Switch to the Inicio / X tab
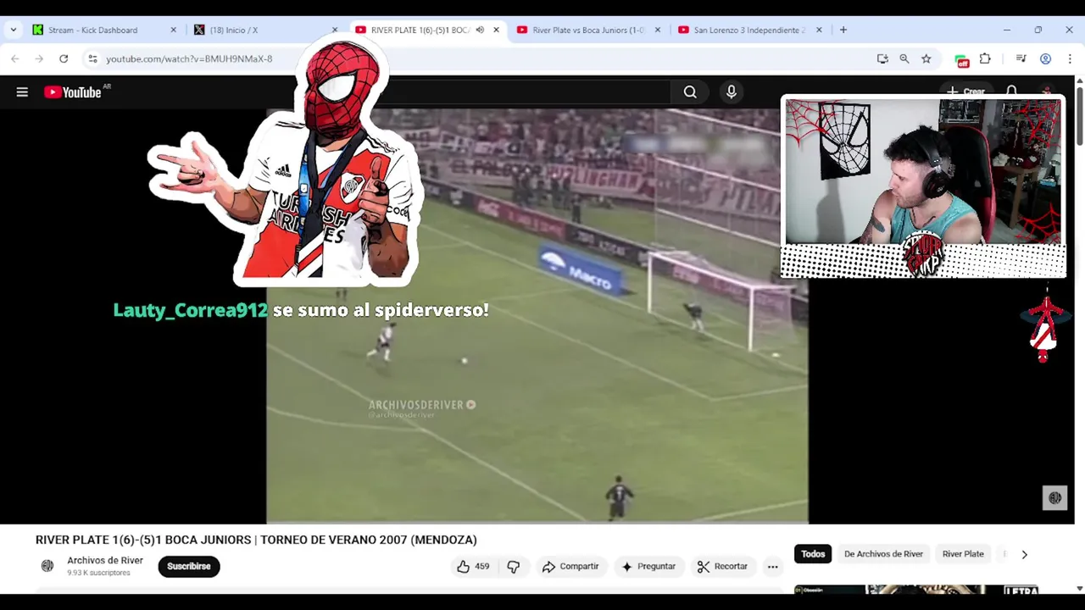This screenshot has width=1085, height=610. coord(233,30)
